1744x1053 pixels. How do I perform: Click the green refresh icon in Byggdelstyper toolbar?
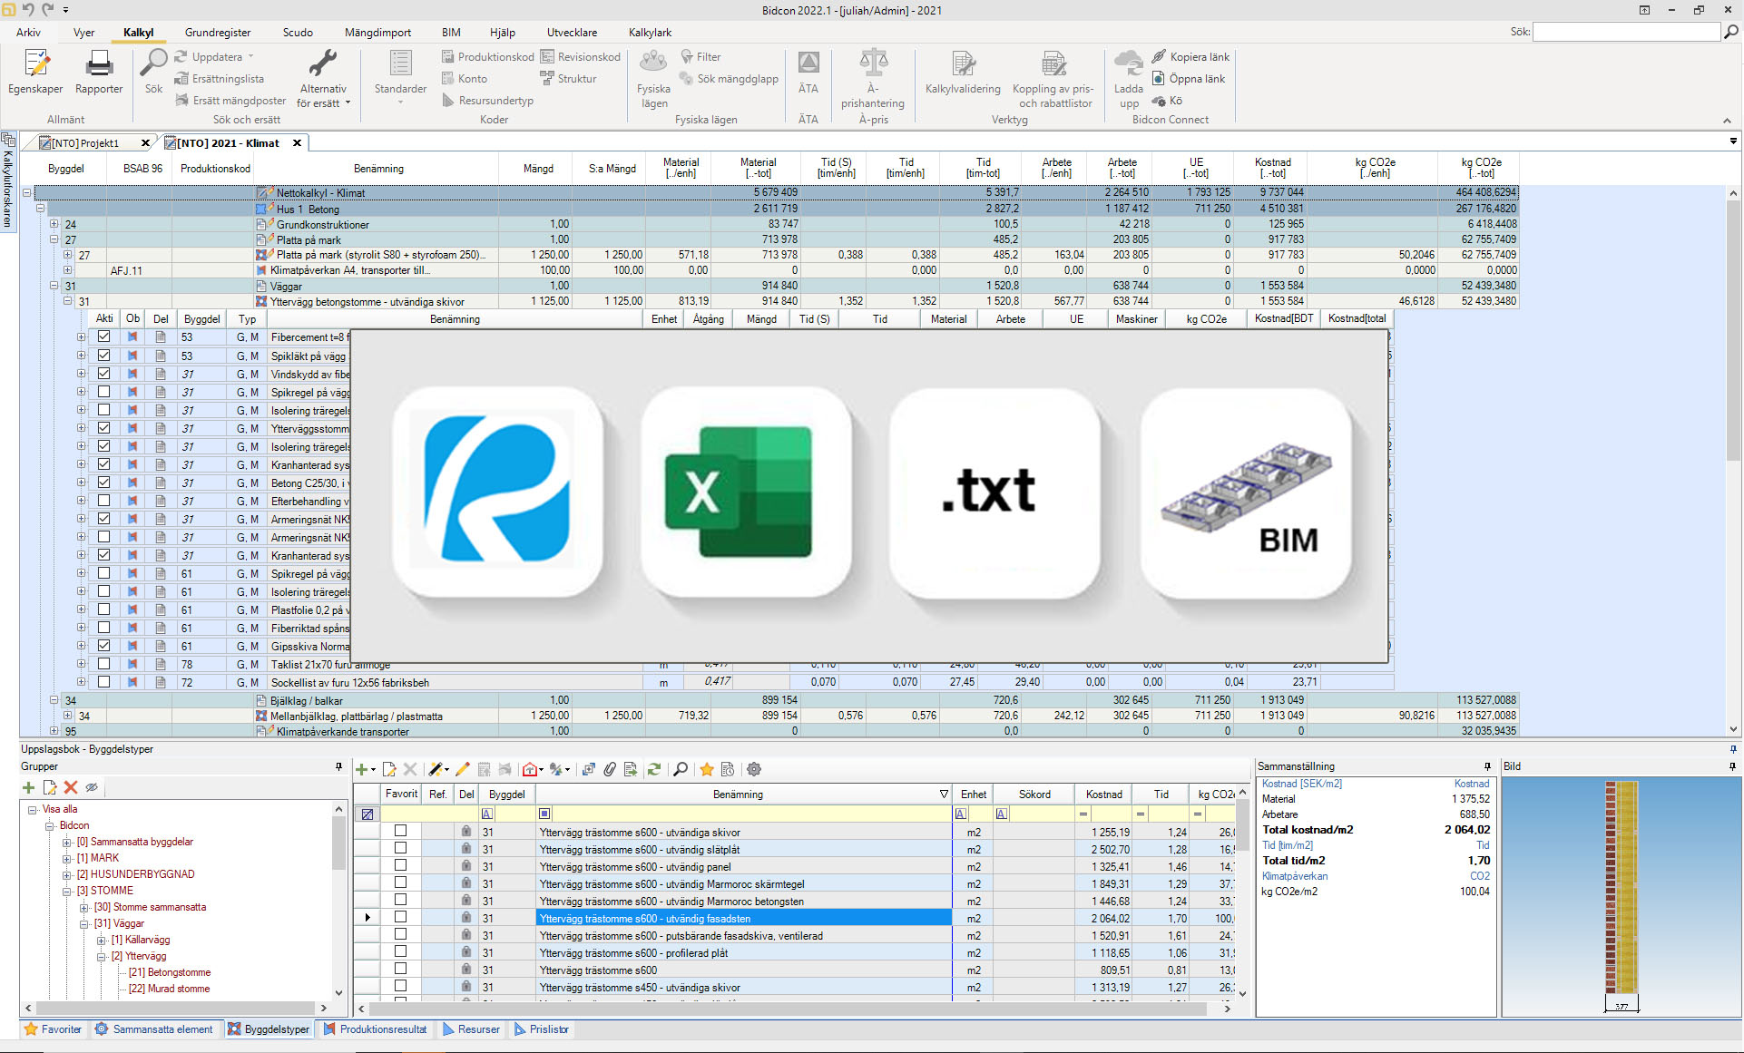click(653, 769)
